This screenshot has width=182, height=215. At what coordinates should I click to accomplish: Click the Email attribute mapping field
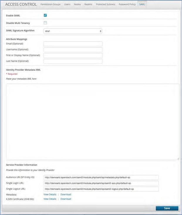[73, 44]
